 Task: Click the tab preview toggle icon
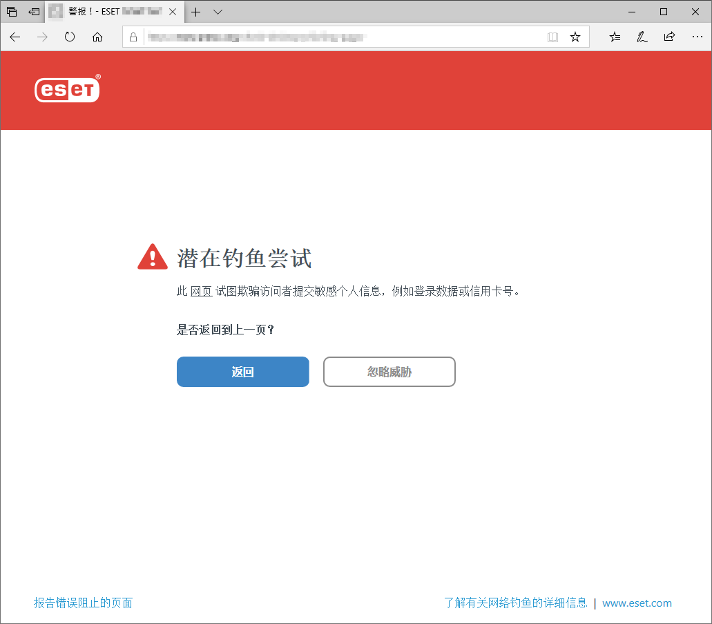pyautogui.click(x=11, y=12)
